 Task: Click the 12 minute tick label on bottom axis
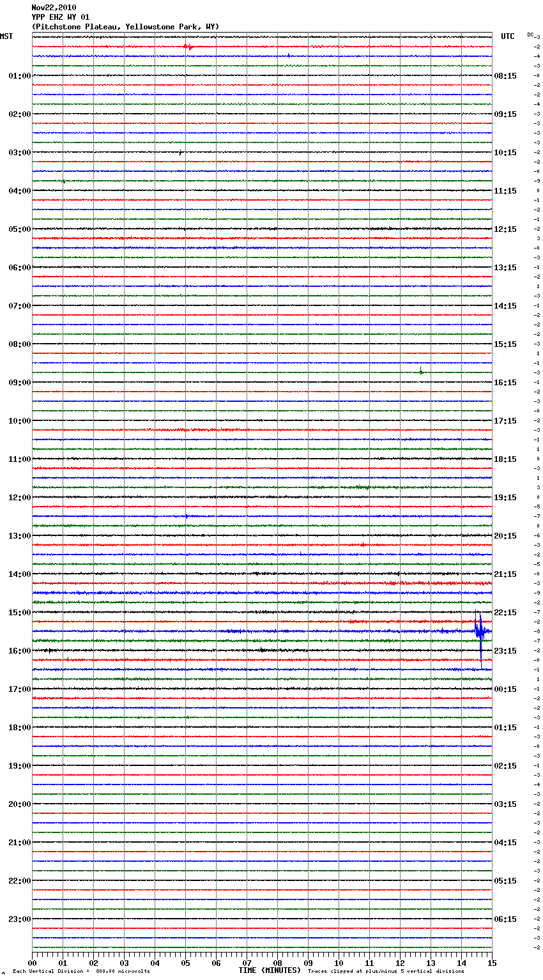(400, 963)
